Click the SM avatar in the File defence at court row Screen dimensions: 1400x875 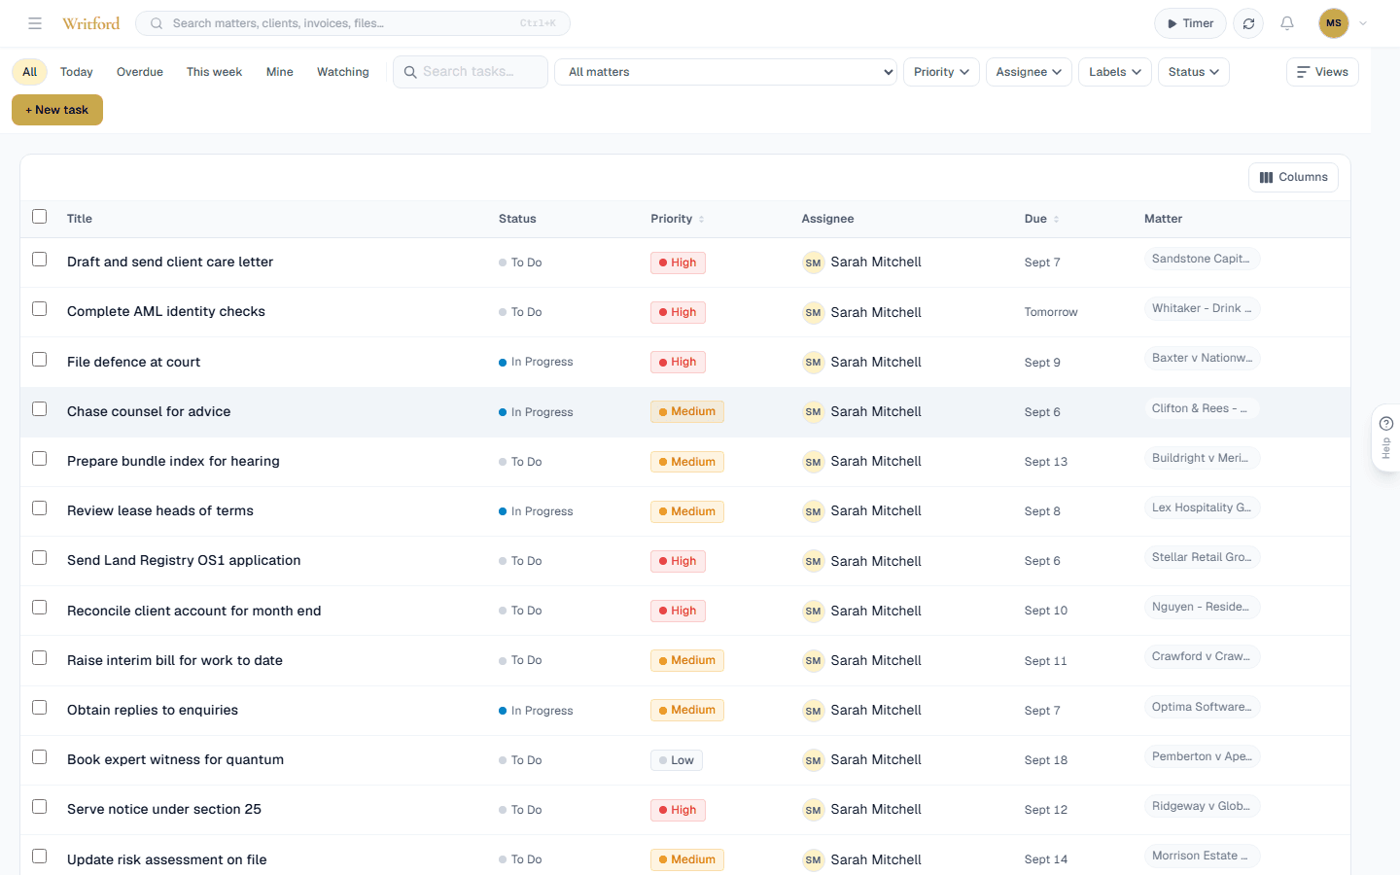[813, 363]
